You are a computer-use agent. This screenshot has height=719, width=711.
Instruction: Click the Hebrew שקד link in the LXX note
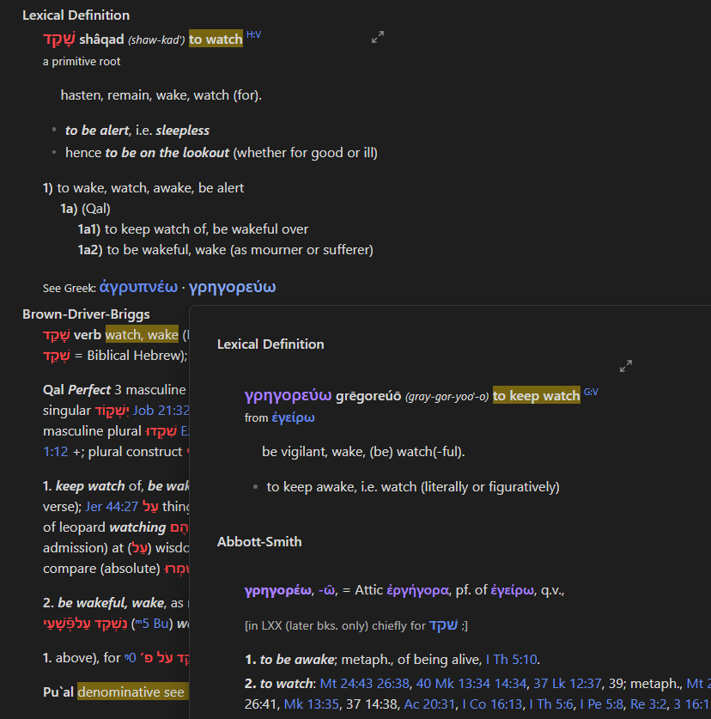[x=443, y=625]
